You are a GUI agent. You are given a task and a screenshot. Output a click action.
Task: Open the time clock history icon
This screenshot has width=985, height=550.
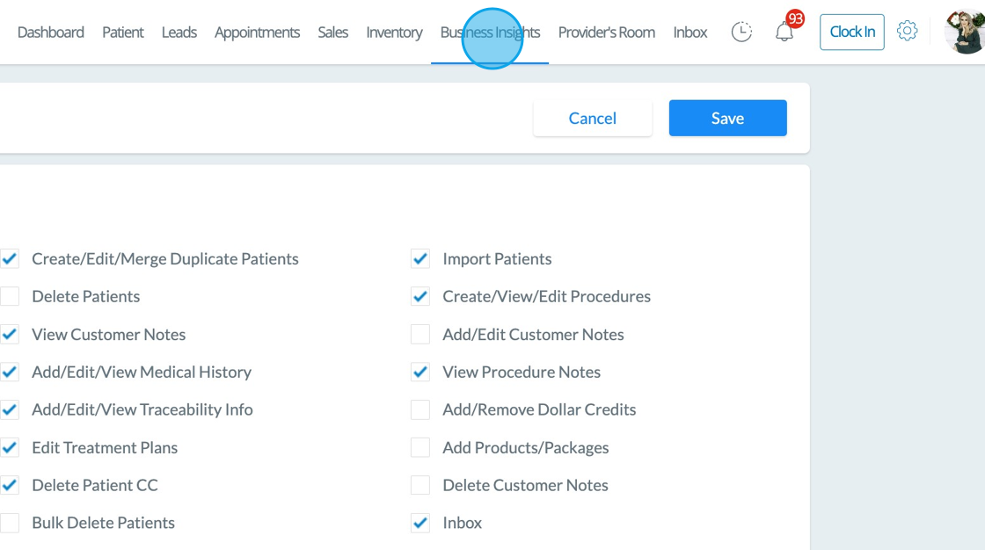coord(741,33)
